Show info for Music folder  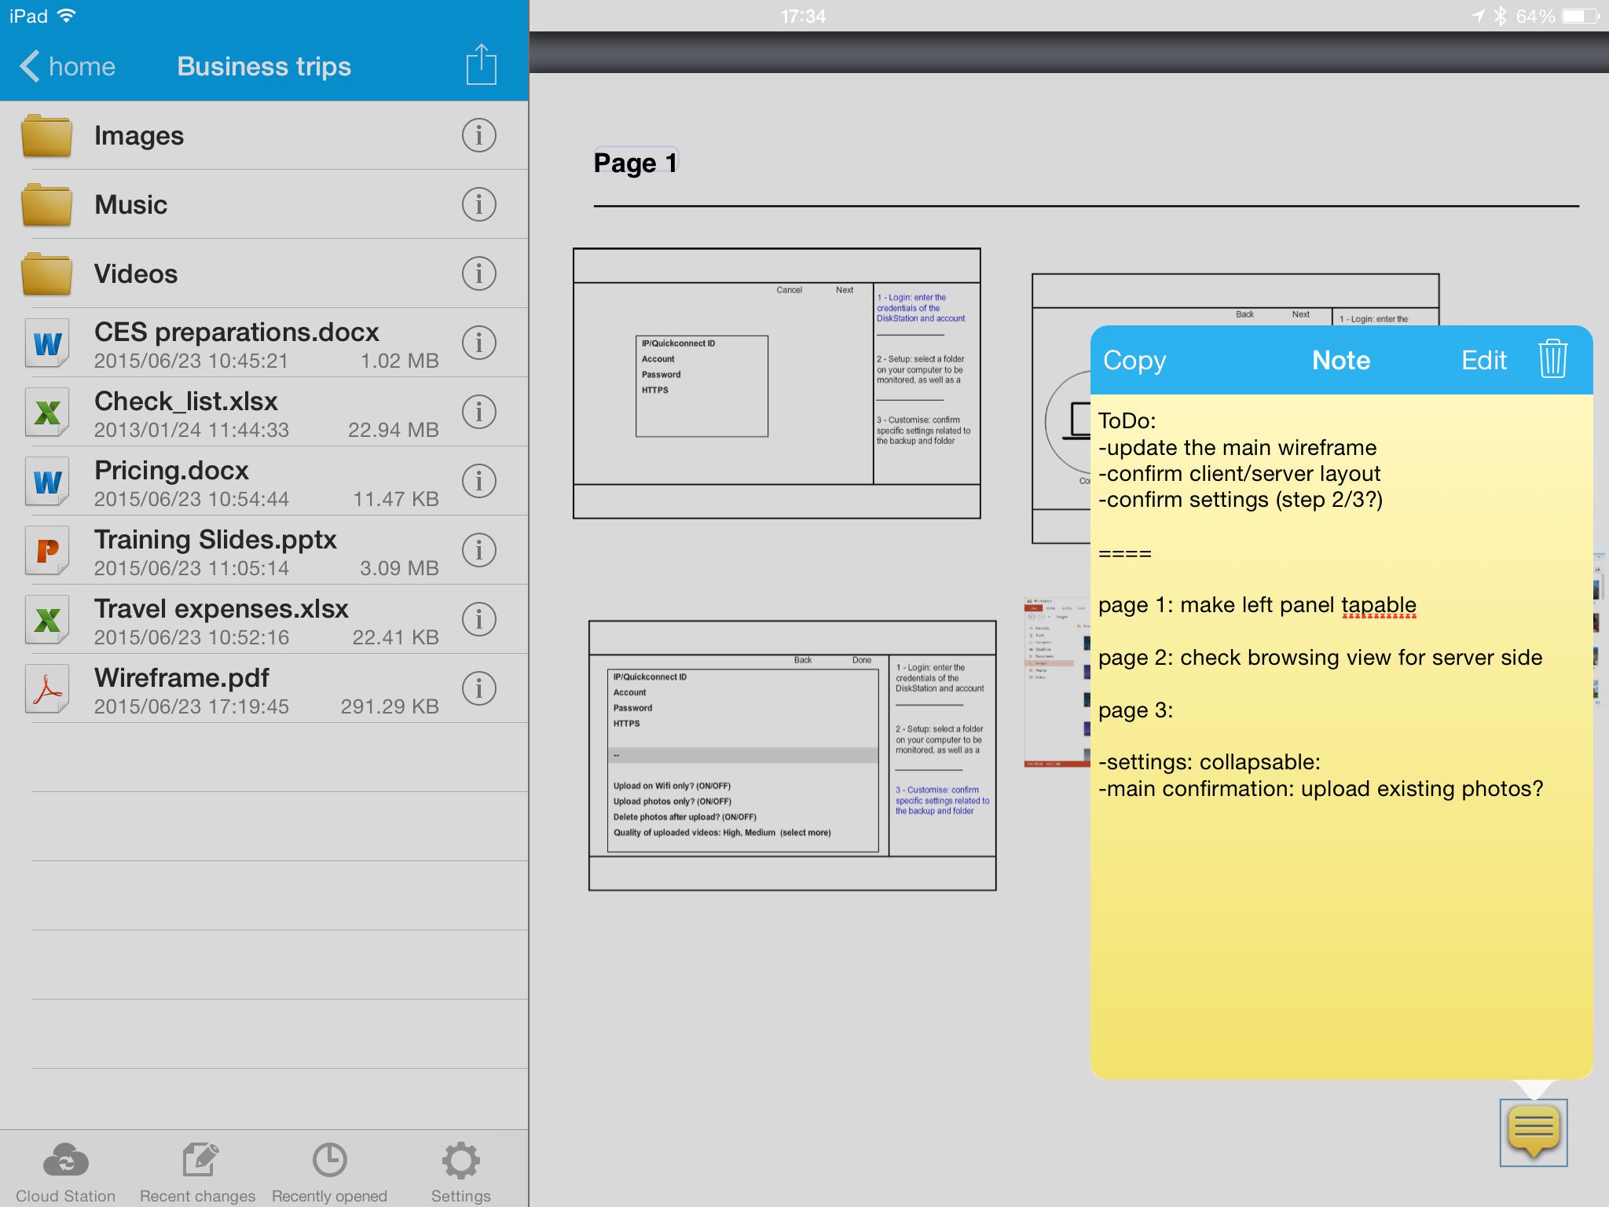[478, 204]
